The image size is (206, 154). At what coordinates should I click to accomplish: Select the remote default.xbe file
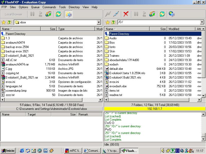coord(116,69)
